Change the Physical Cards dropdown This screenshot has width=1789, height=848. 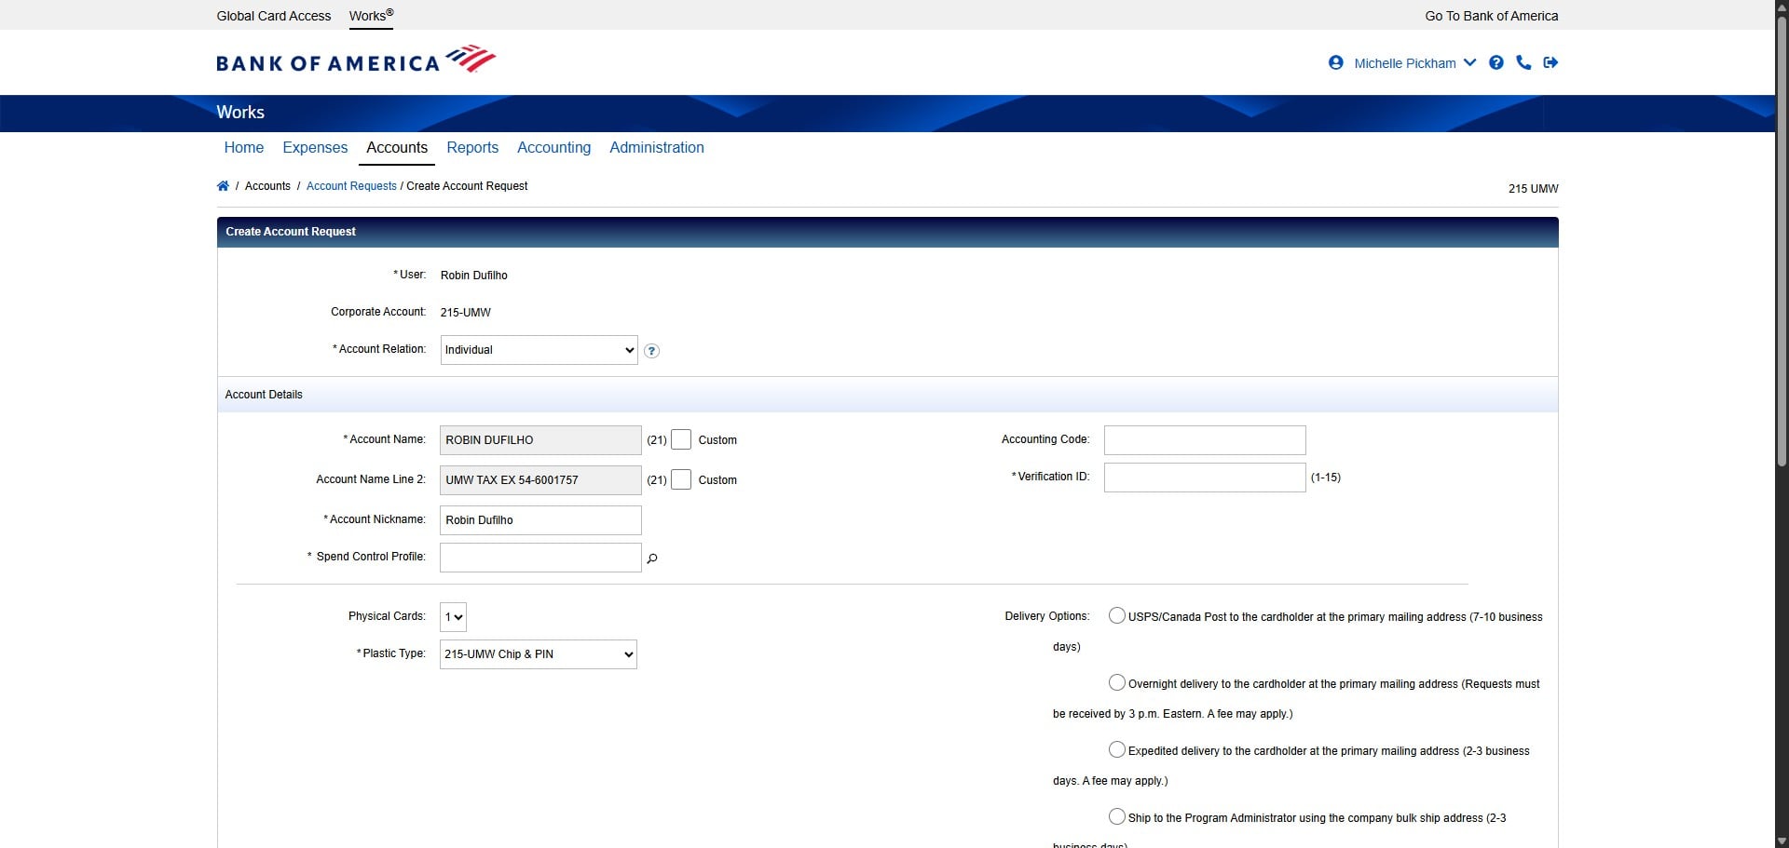tap(453, 616)
